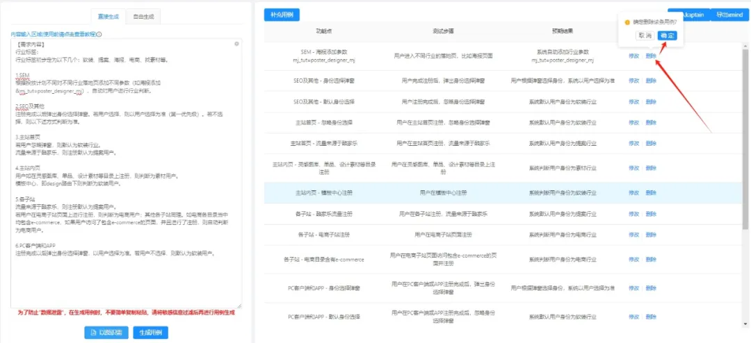
Task: Click 删除 for SEO及其他 - 默认身份选择 row
Action: tap(651, 102)
